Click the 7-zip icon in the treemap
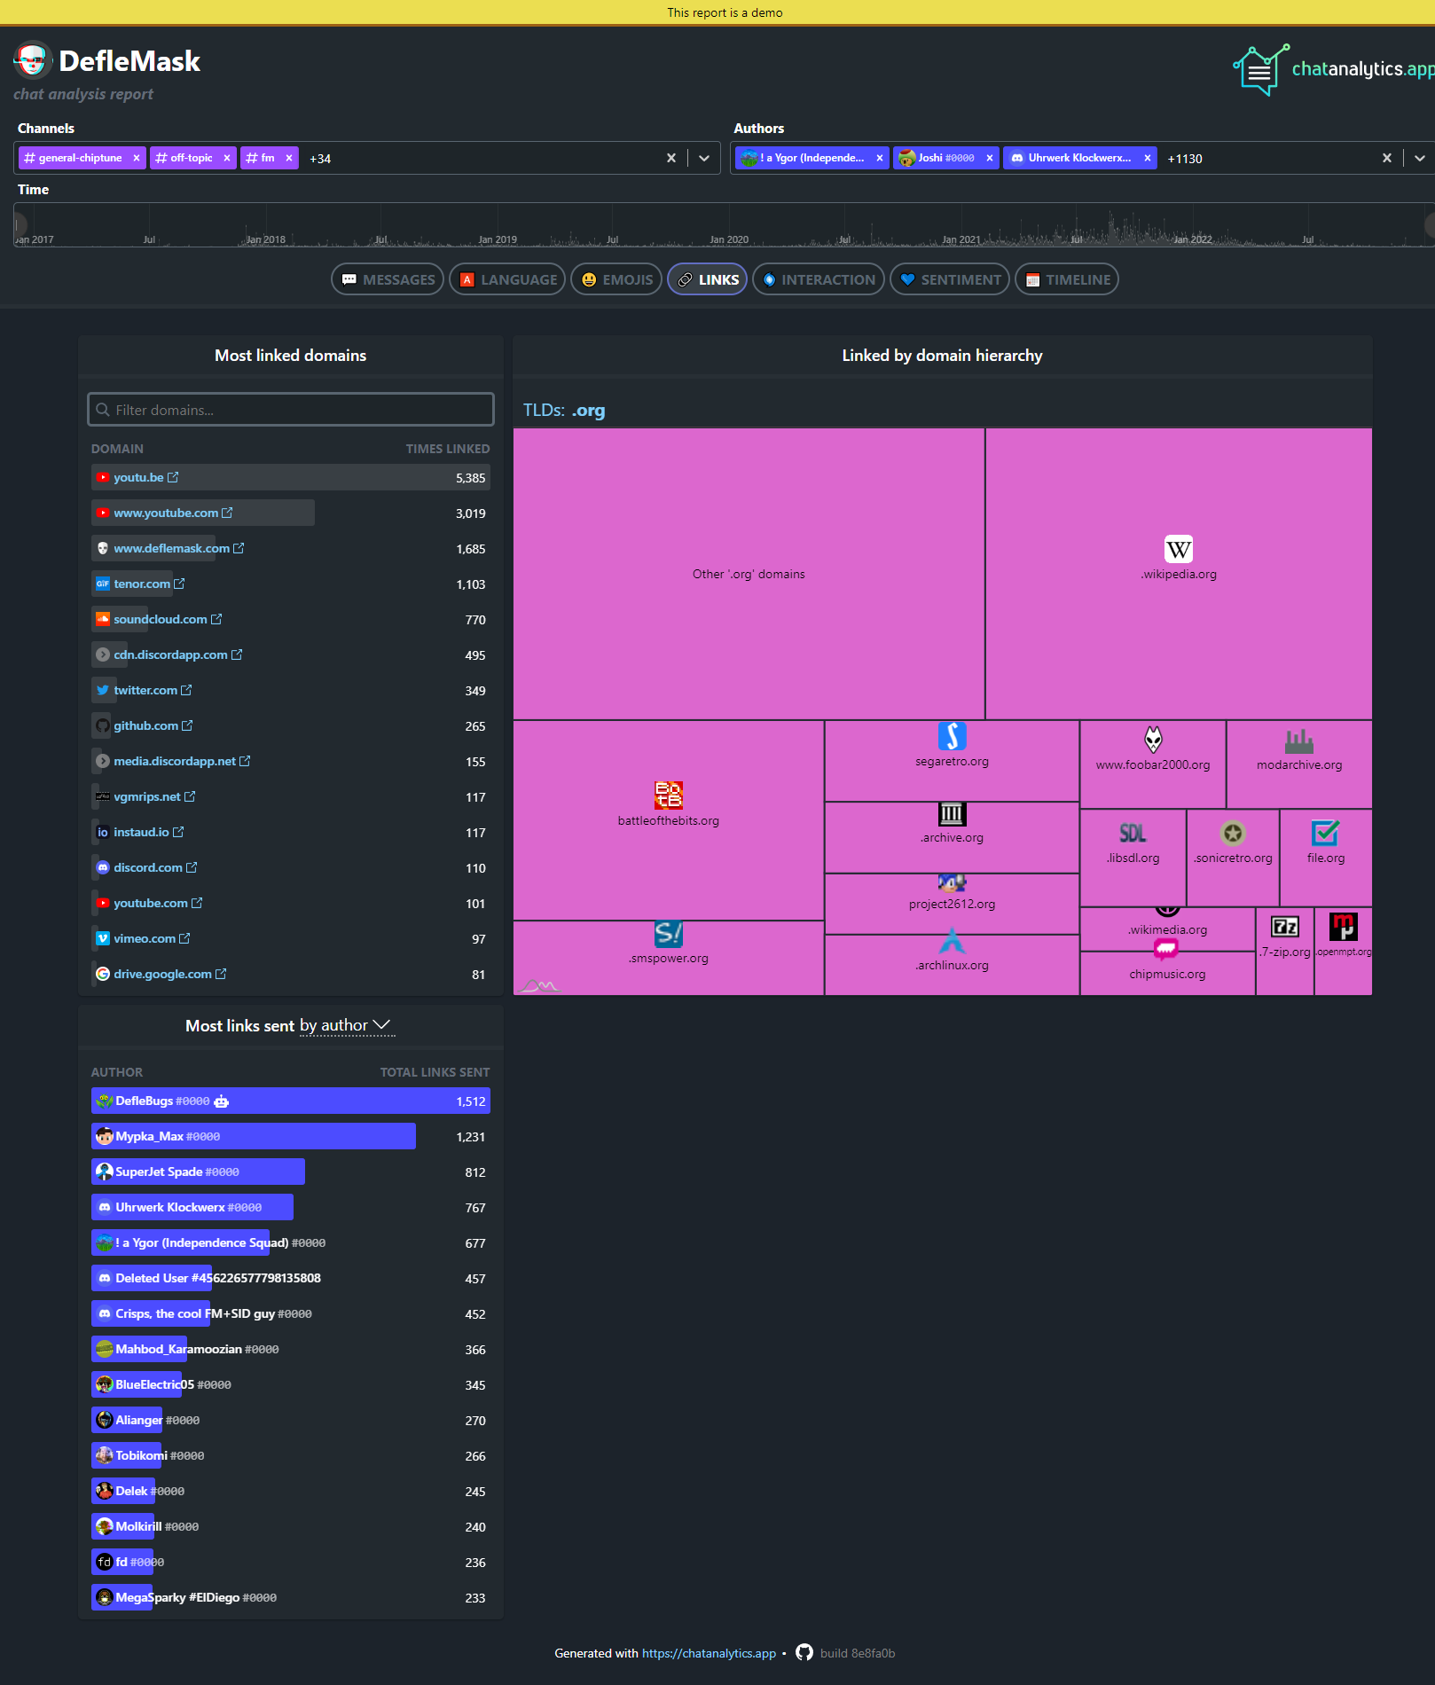 [x=1284, y=927]
